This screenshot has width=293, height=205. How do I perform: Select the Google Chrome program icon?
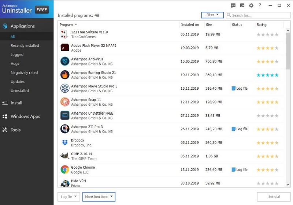click(x=65, y=169)
